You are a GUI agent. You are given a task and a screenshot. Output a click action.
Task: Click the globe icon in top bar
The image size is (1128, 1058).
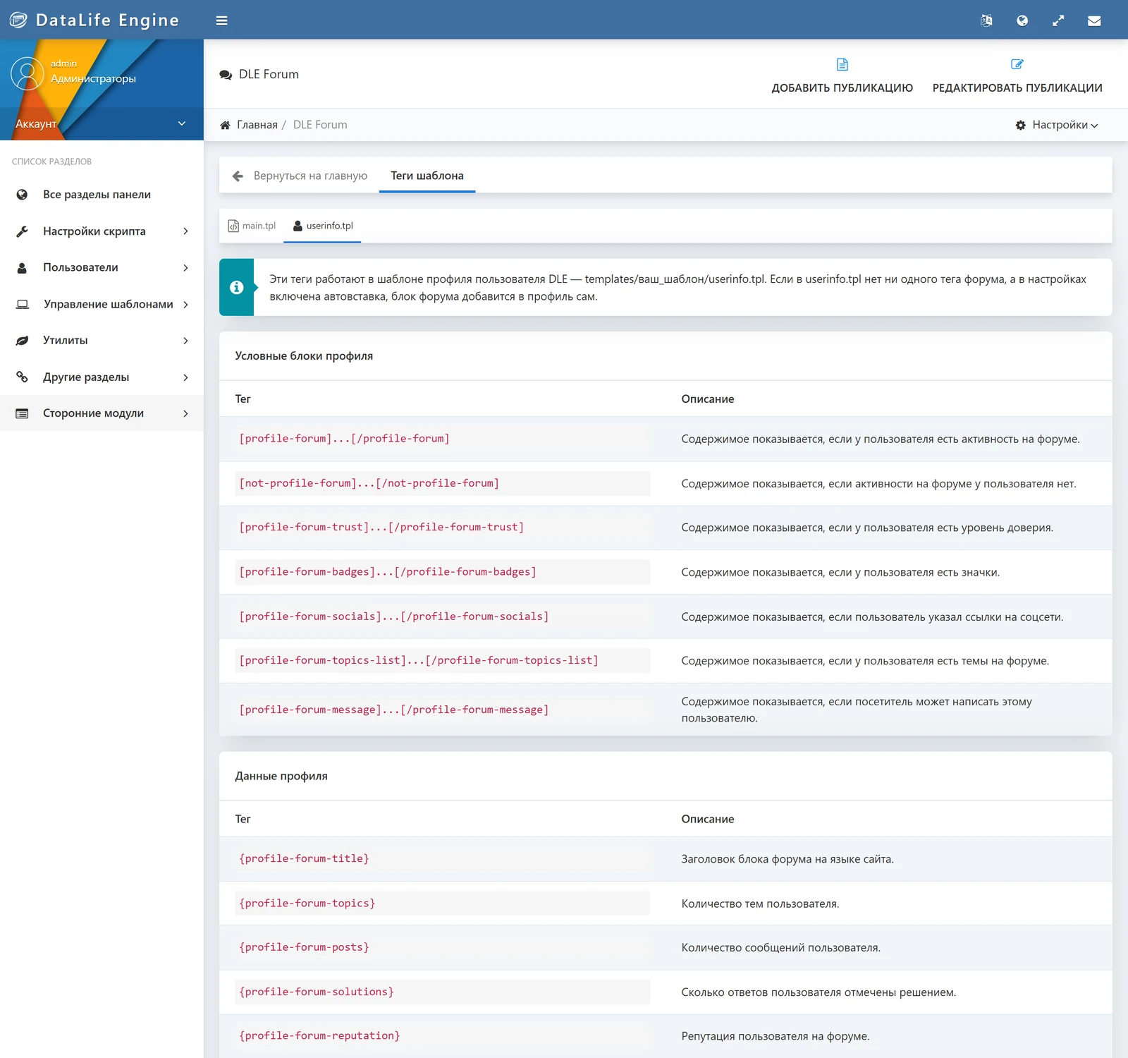tap(1022, 20)
